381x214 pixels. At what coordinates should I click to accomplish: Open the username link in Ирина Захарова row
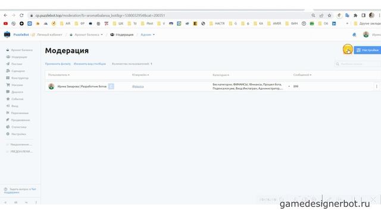[x=138, y=86]
